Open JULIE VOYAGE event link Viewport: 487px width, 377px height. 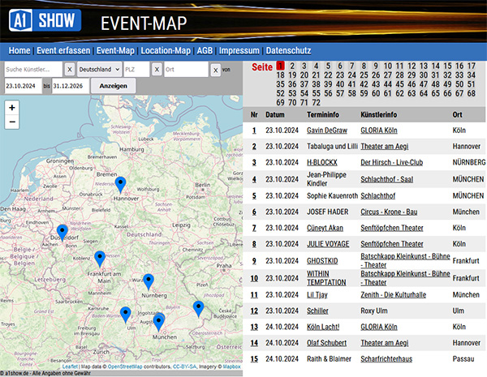pyautogui.click(x=328, y=244)
